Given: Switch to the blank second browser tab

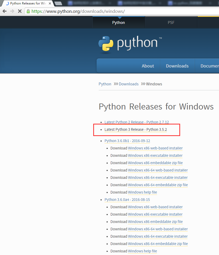Looking at the screenshot, I should [58, 3].
